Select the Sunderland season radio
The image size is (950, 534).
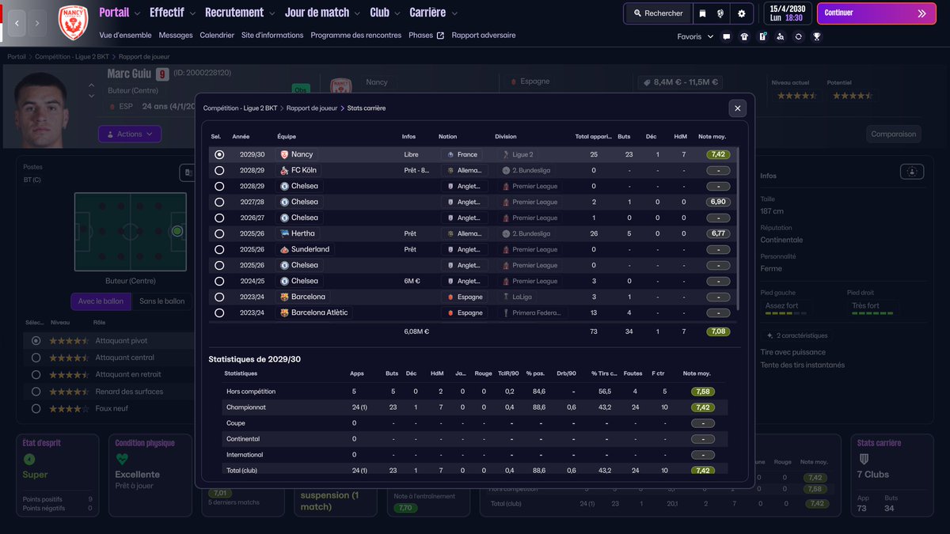[219, 249]
